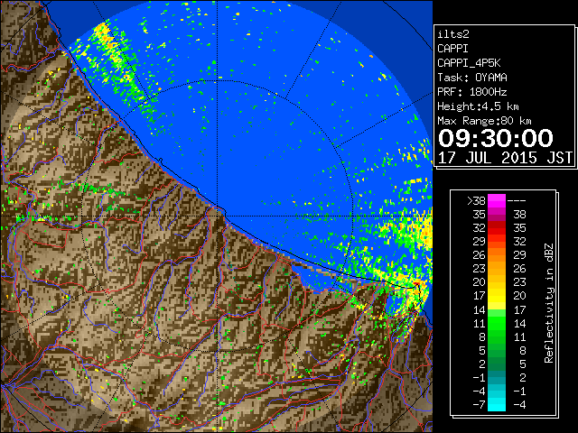Click the '17 JUL 2015 JST' date
This screenshot has width=578, height=433.
click(505, 158)
